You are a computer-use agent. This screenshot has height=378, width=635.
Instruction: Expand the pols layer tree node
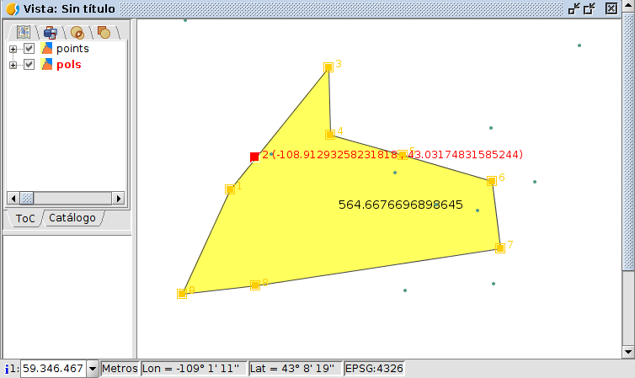(x=13, y=64)
